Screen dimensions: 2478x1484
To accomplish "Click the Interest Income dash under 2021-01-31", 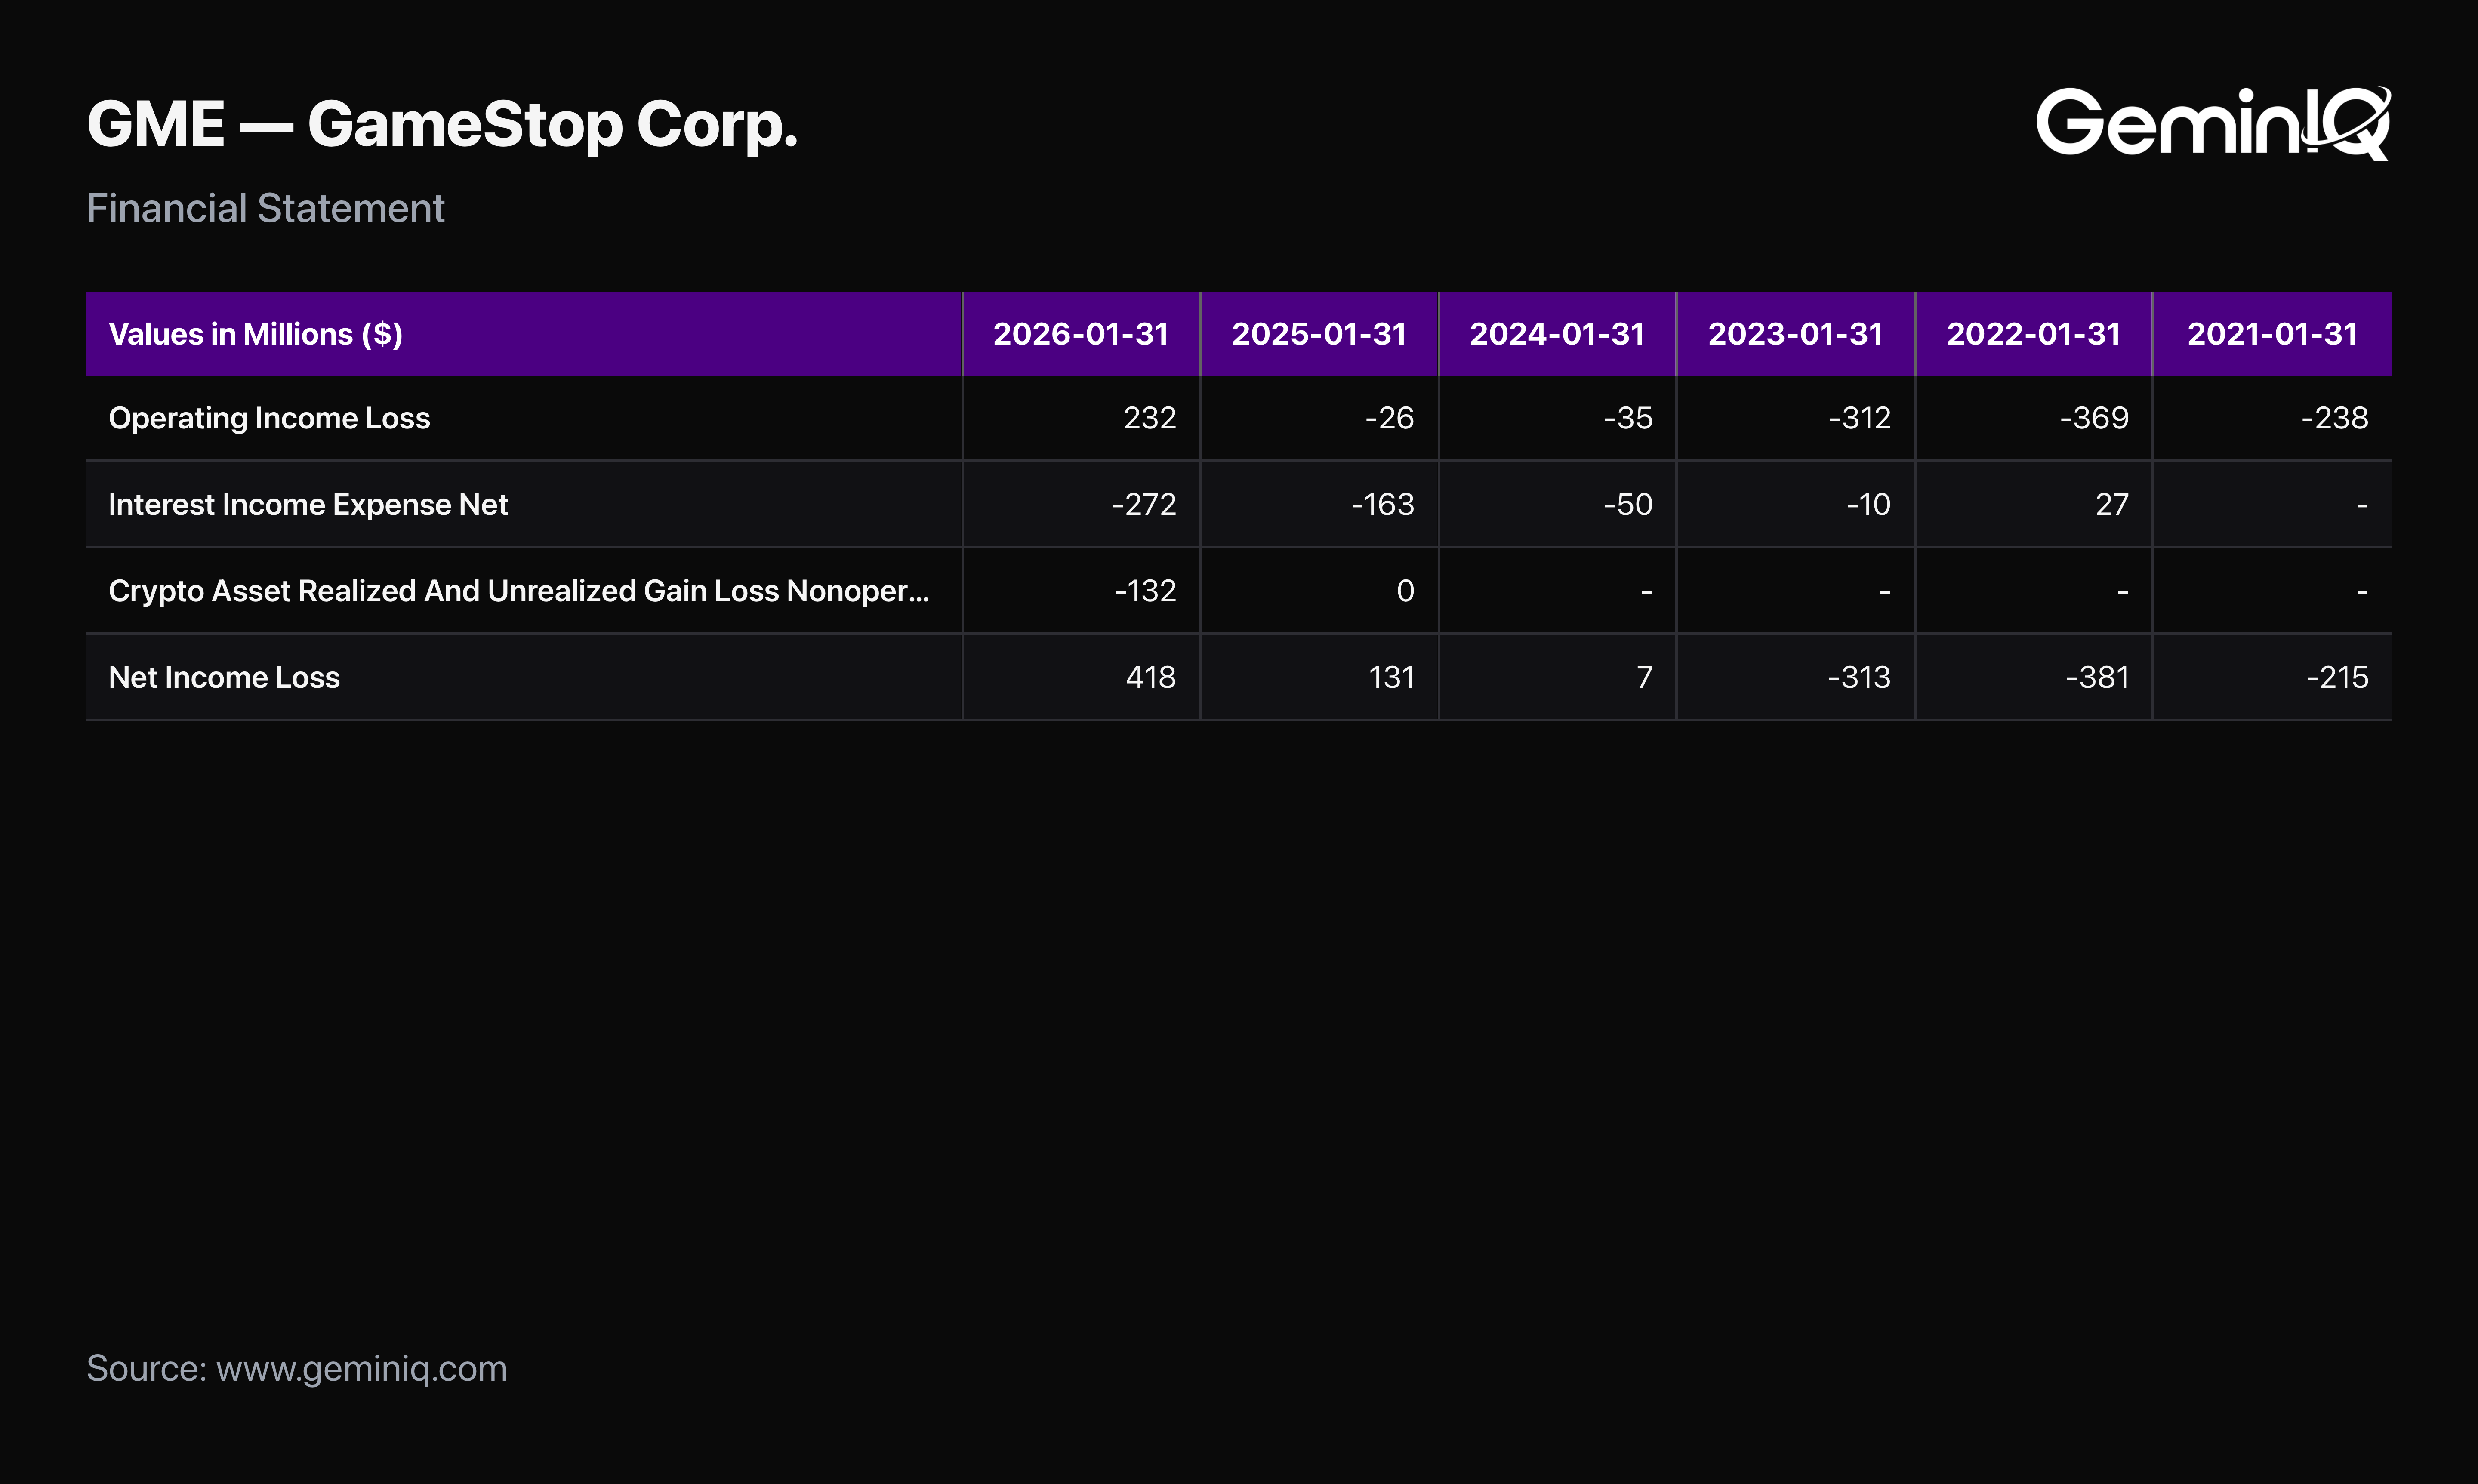I will pos(2362,506).
